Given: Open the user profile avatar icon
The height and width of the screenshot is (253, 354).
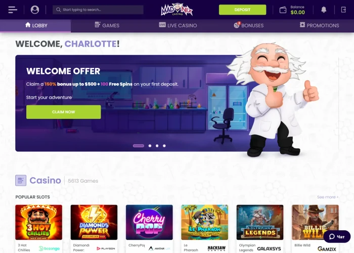Looking at the screenshot, I should (x=35, y=10).
